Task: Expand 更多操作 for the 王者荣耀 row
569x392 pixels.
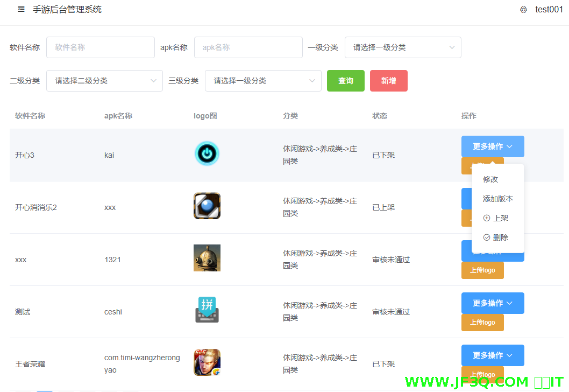Action: pyautogui.click(x=492, y=355)
